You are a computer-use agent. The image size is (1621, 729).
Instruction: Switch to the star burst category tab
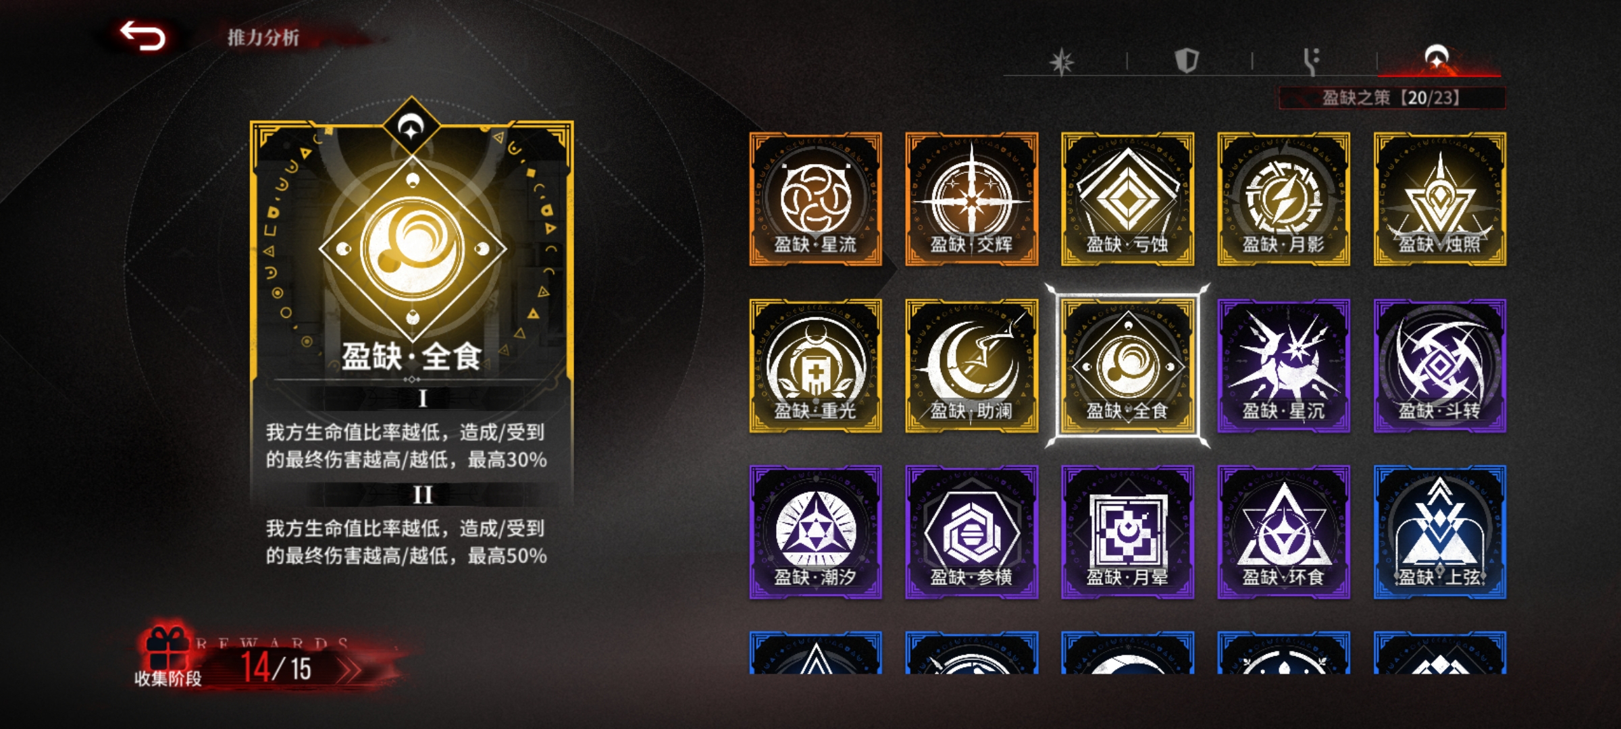1062,61
